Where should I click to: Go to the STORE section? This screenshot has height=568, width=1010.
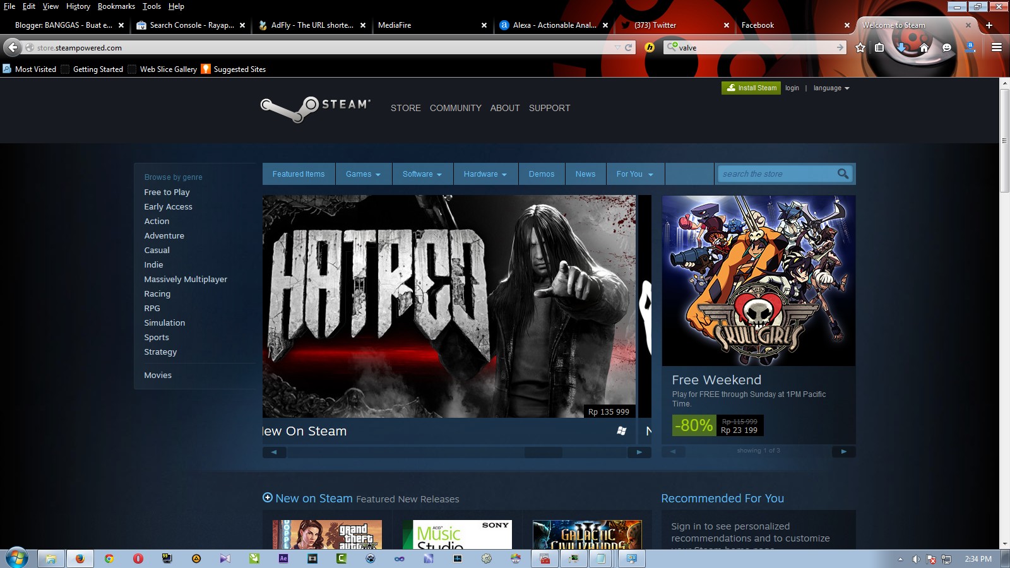pyautogui.click(x=405, y=108)
